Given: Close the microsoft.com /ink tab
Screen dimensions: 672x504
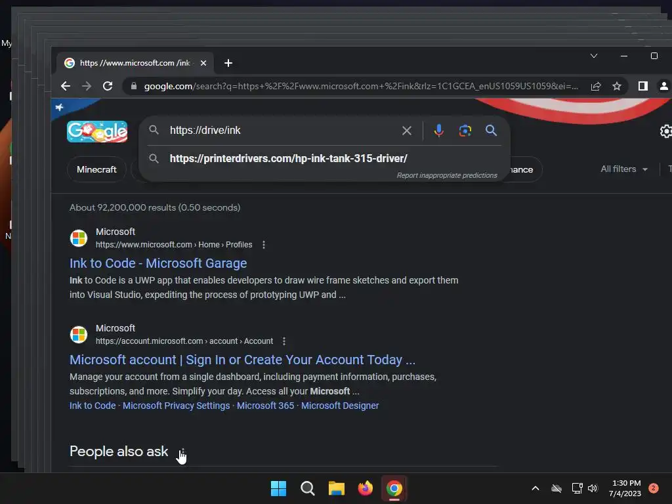Looking at the screenshot, I should point(203,63).
